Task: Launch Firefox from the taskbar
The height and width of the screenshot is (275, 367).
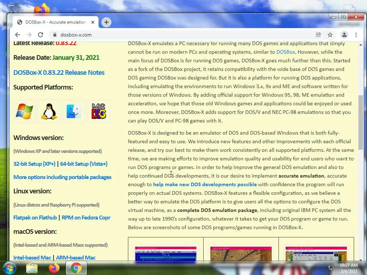Action: (x=54, y=268)
